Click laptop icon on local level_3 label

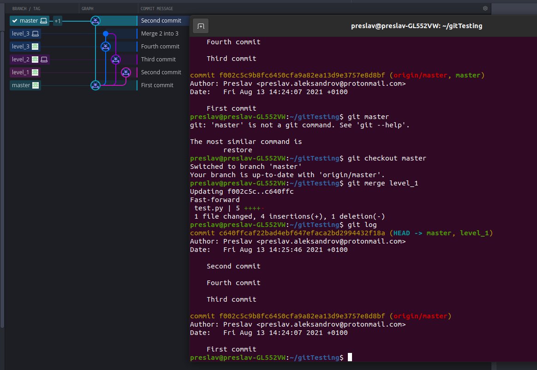pos(35,34)
